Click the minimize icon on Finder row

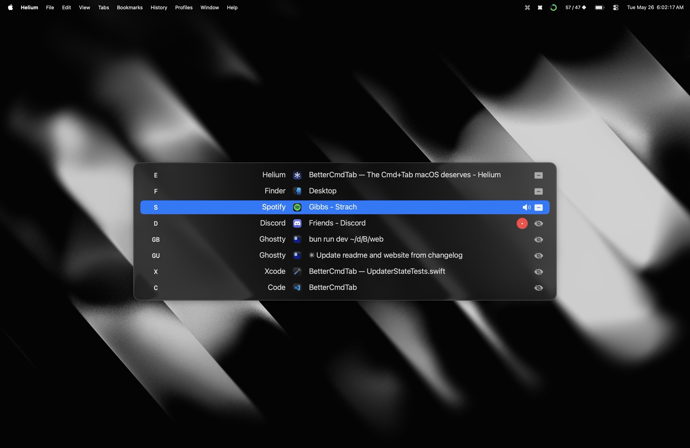[539, 191]
